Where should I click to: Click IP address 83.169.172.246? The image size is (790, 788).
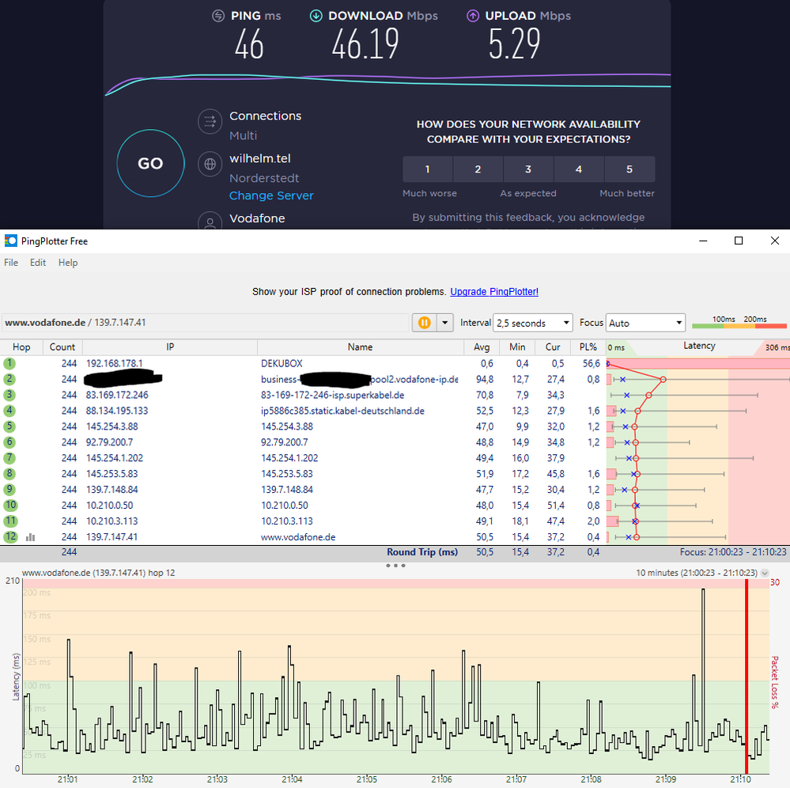coord(117,396)
